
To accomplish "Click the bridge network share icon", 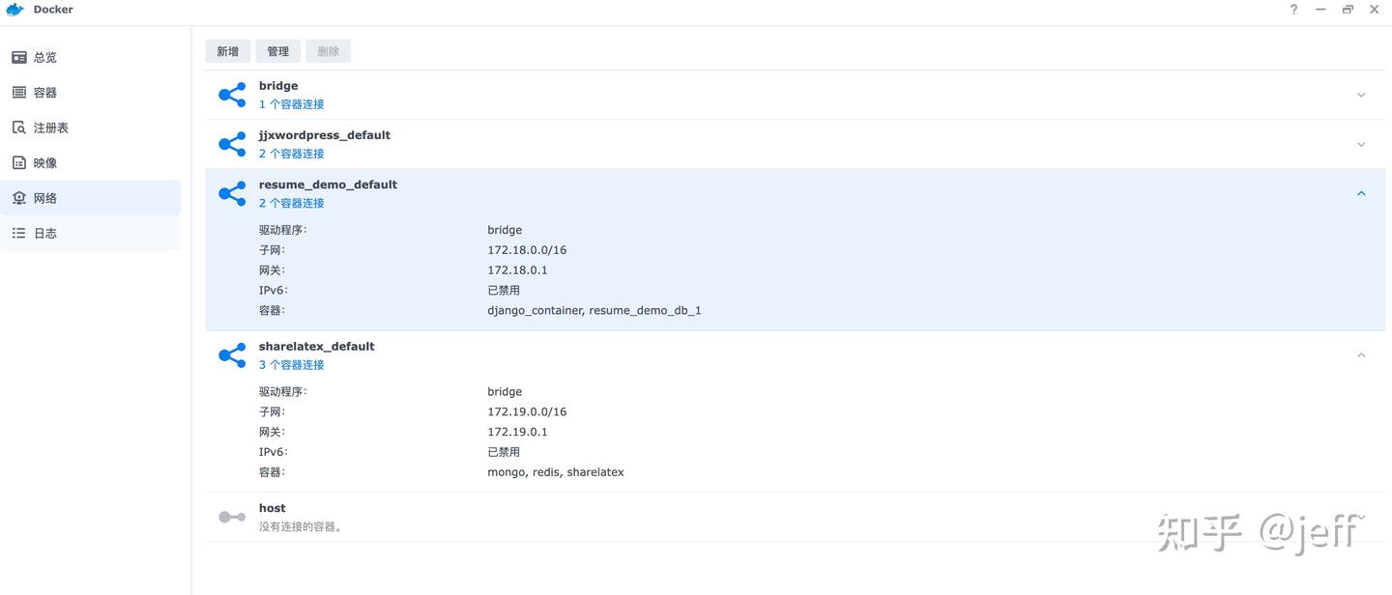I will tap(232, 95).
